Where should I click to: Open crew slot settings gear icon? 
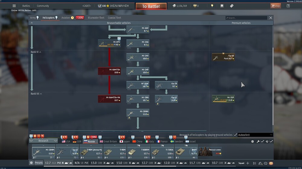pyautogui.click(x=252, y=141)
